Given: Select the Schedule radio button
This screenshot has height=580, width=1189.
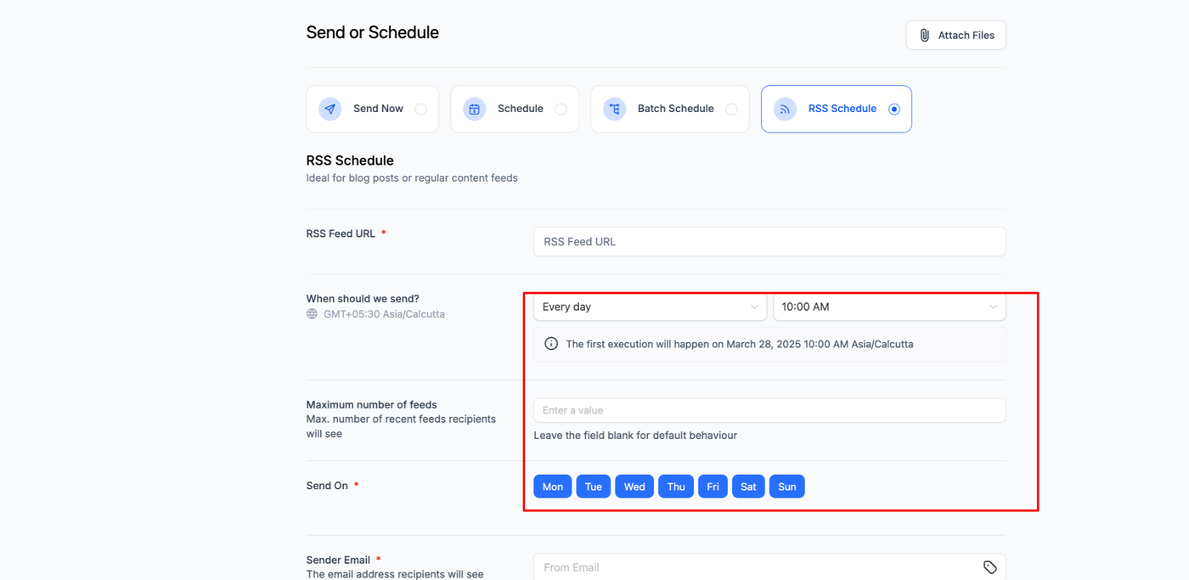Looking at the screenshot, I should coord(561,109).
